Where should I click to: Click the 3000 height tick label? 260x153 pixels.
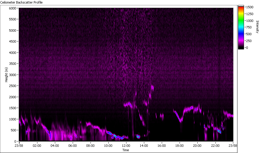tap(12, 75)
